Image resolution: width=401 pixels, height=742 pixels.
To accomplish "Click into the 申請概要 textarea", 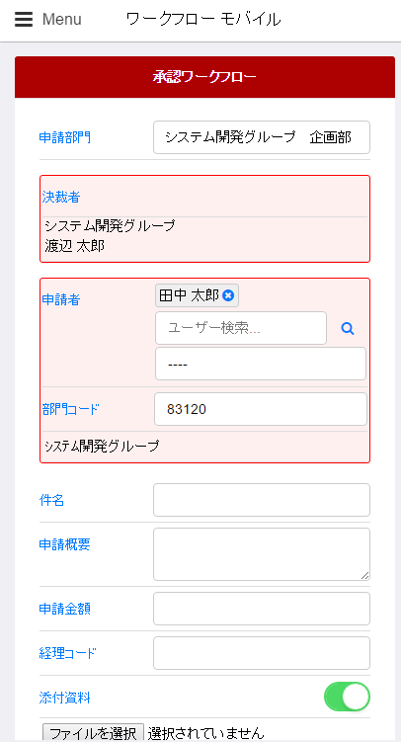I will (x=262, y=554).
